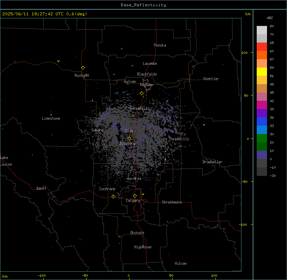The image size is (287, 280).
Task: Click the -30 value in the dBZ legend
Action: (x=273, y=176)
